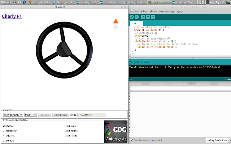Click the system load monitor in tray

point(203,2)
